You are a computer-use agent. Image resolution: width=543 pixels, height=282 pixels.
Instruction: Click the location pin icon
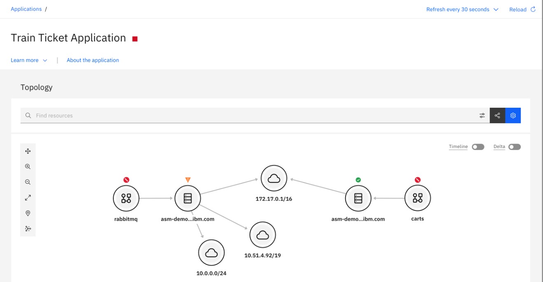pos(28,213)
